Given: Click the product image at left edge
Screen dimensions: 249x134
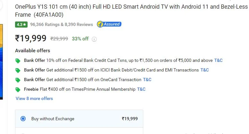Looking at the screenshot, I should 1,62.
